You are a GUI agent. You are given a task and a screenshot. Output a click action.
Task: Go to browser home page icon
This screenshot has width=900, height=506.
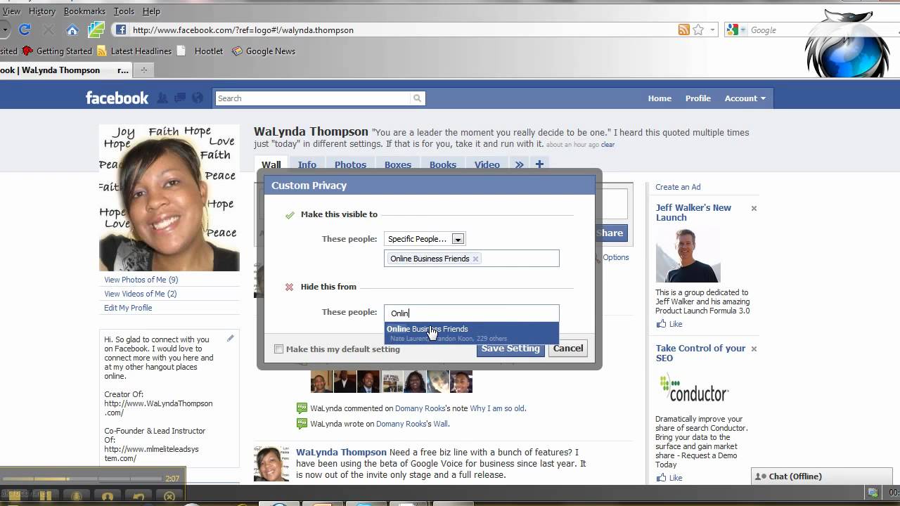[72, 30]
